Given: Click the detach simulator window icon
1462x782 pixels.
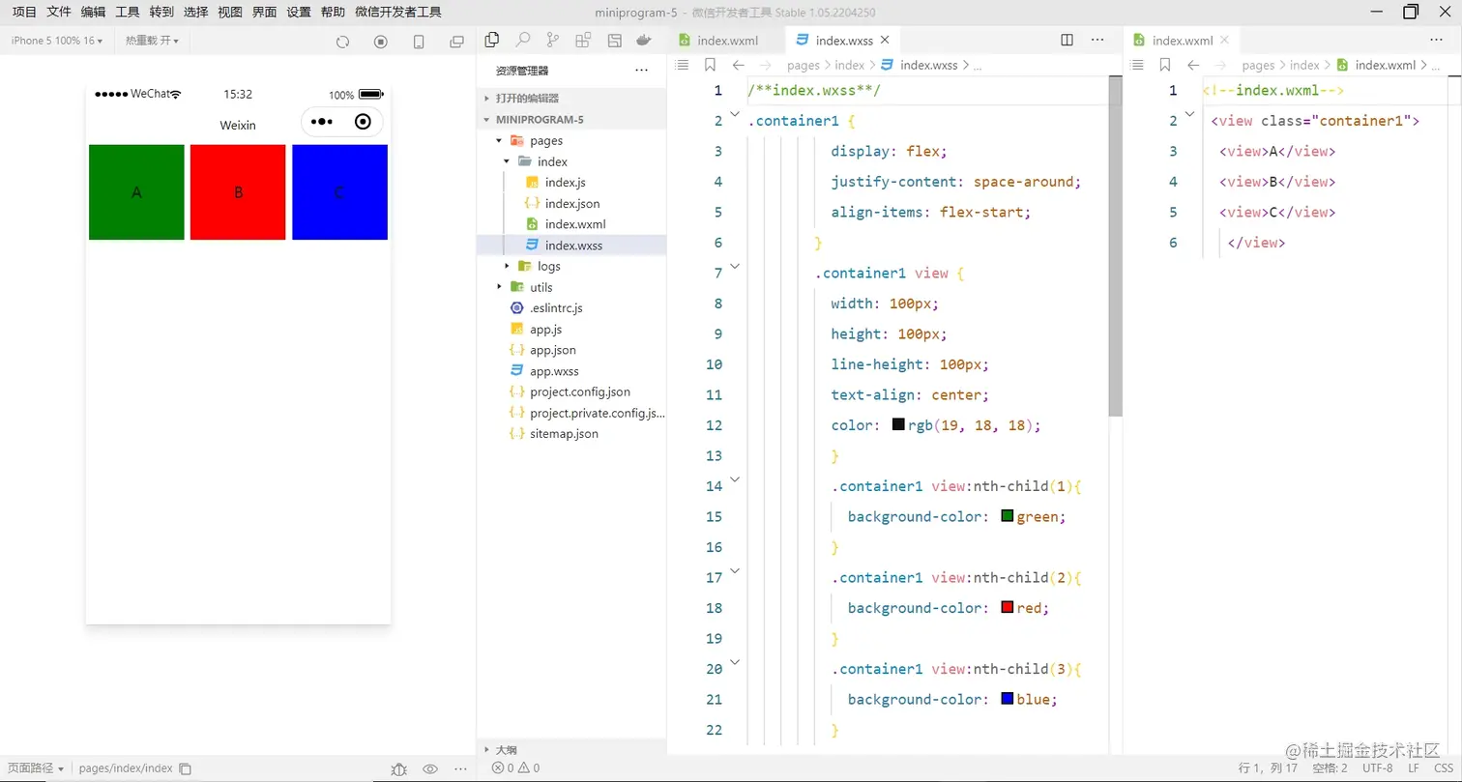Looking at the screenshot, I should [x=457, y=42].
